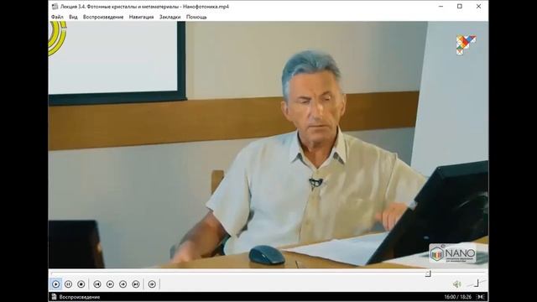Image resolution: width=537 pixels, height=302 pixels.
Task: Click the volume slider handle
Action: (477, 283)
